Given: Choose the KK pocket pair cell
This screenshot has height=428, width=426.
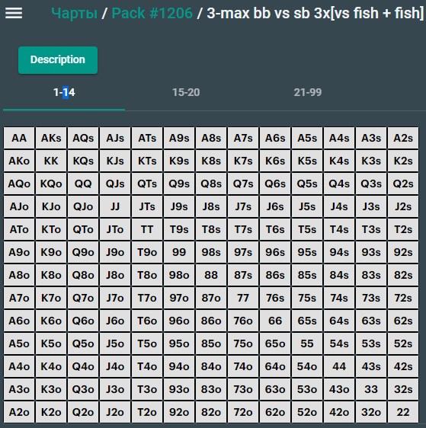Looking at the screenshot, I should coord(51,161).
